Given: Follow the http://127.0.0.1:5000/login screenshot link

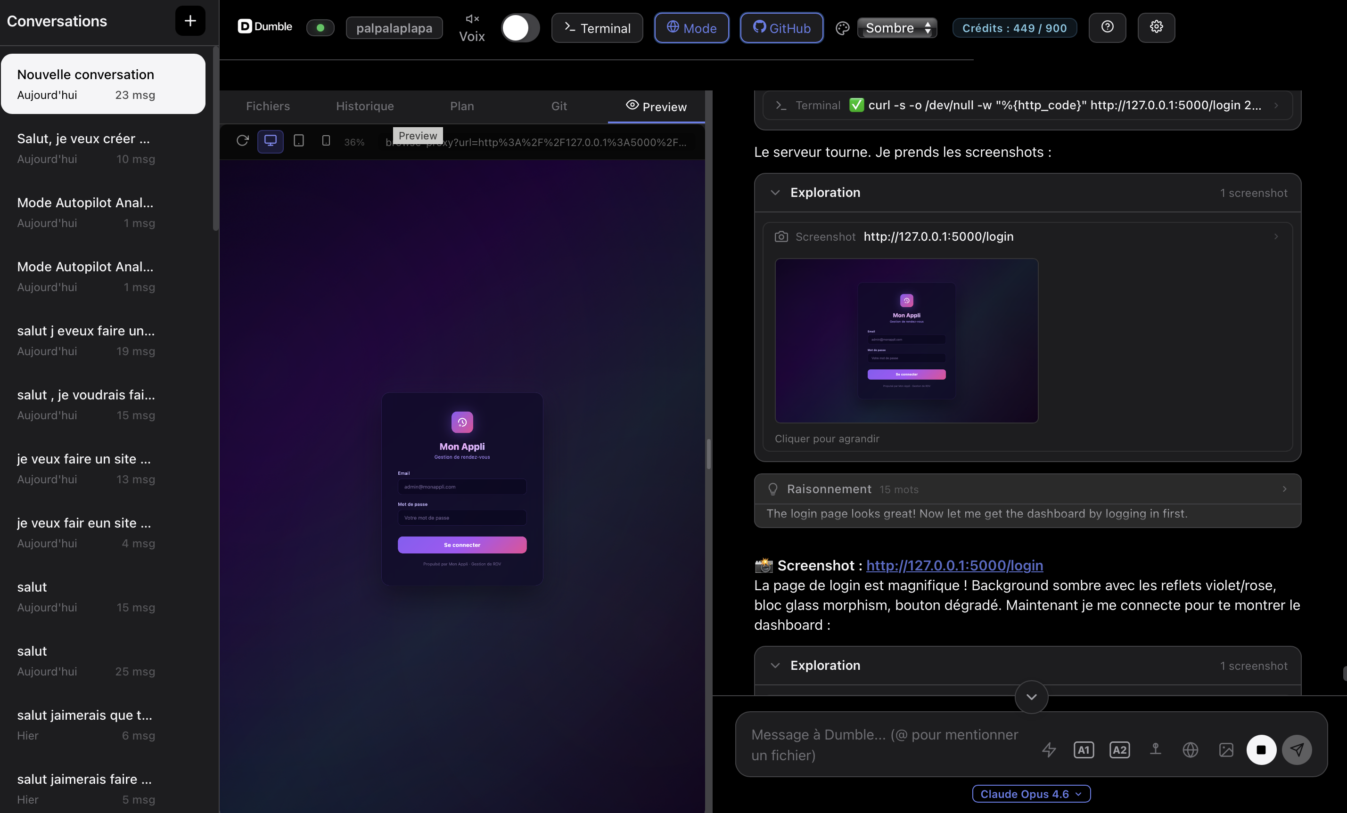Looking at the screenshot, I should (x=954, y=566).
